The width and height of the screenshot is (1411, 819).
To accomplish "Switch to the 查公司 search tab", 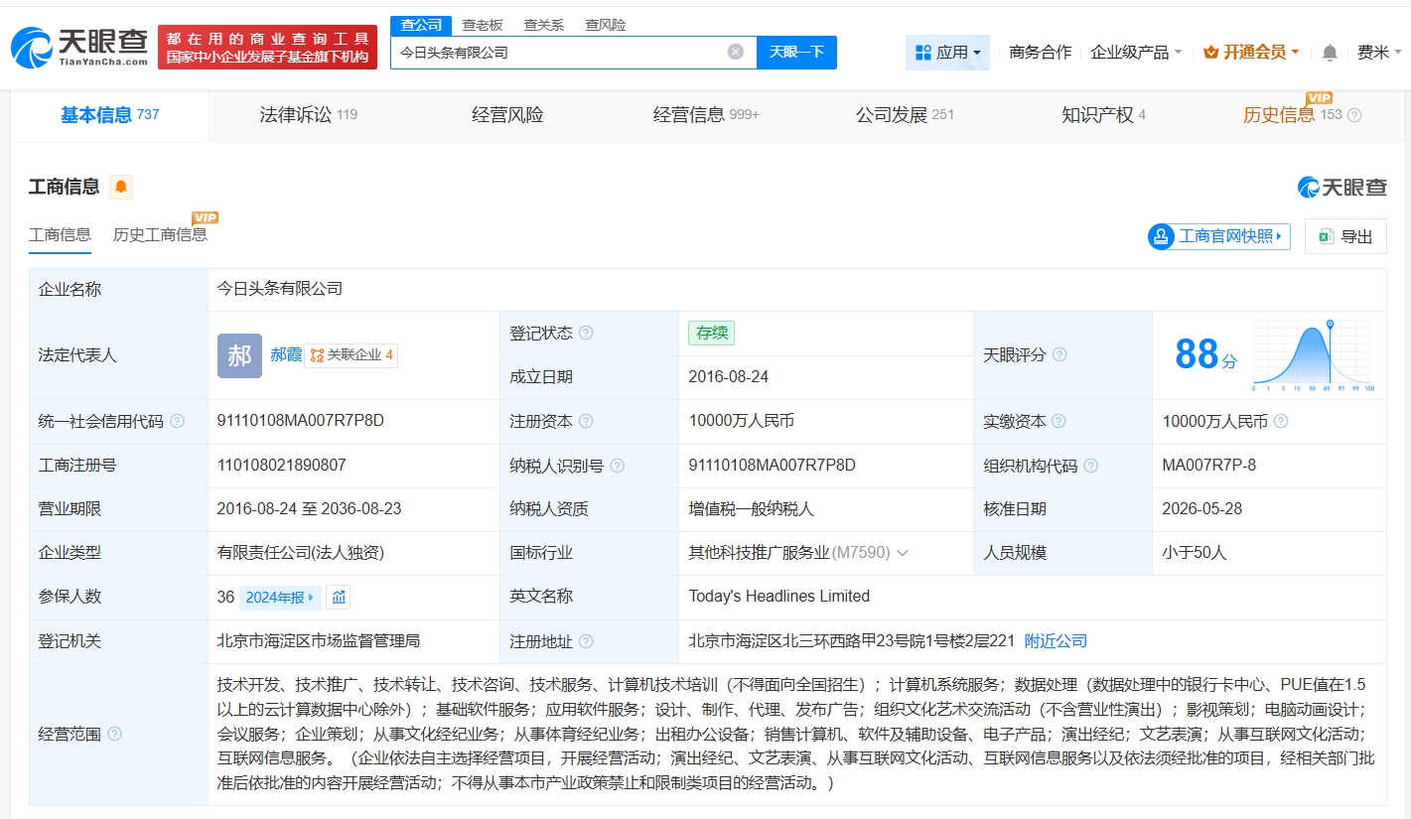I will pos(421,25).
